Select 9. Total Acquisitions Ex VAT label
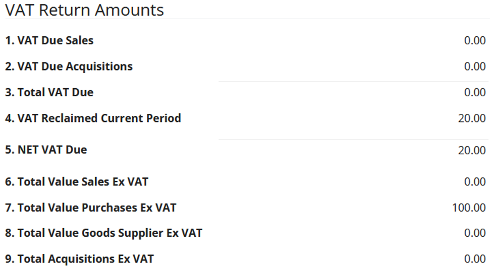490x268 pixels. tap(79, 259)
